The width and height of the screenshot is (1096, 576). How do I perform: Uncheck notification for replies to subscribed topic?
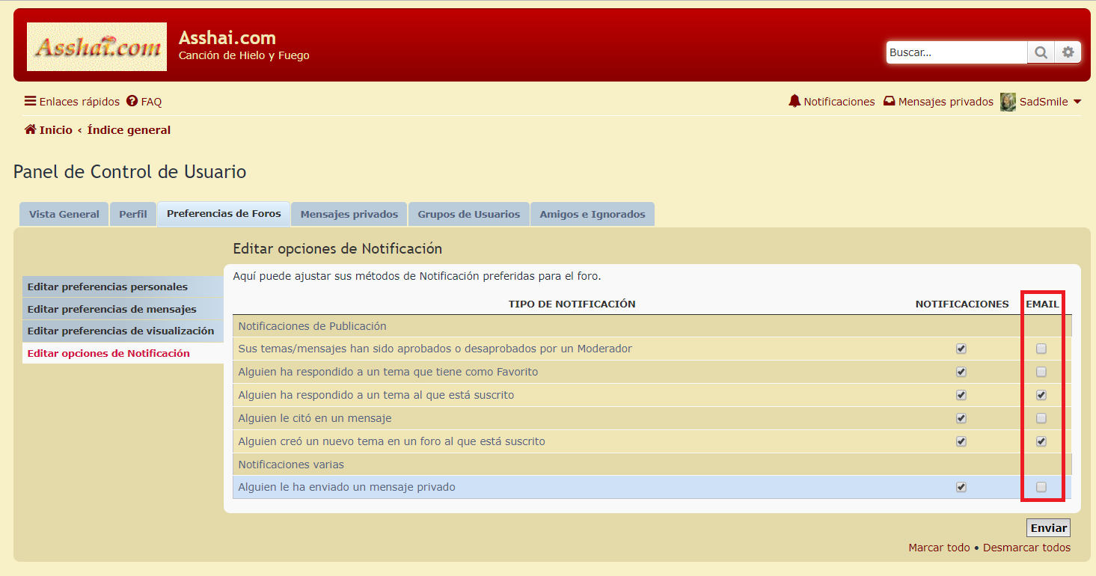tap(961, 395)
